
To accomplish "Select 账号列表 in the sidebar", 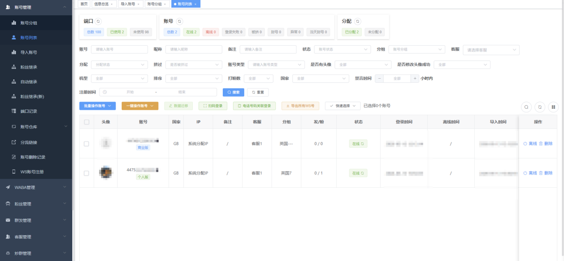I will [36, 38].
